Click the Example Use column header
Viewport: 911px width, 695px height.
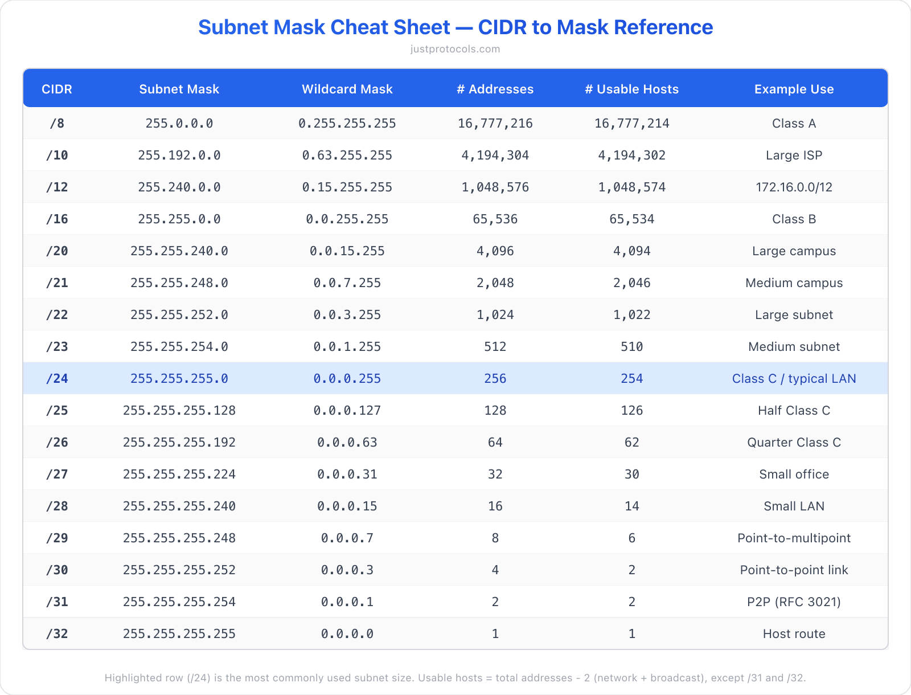coord(794,89)
